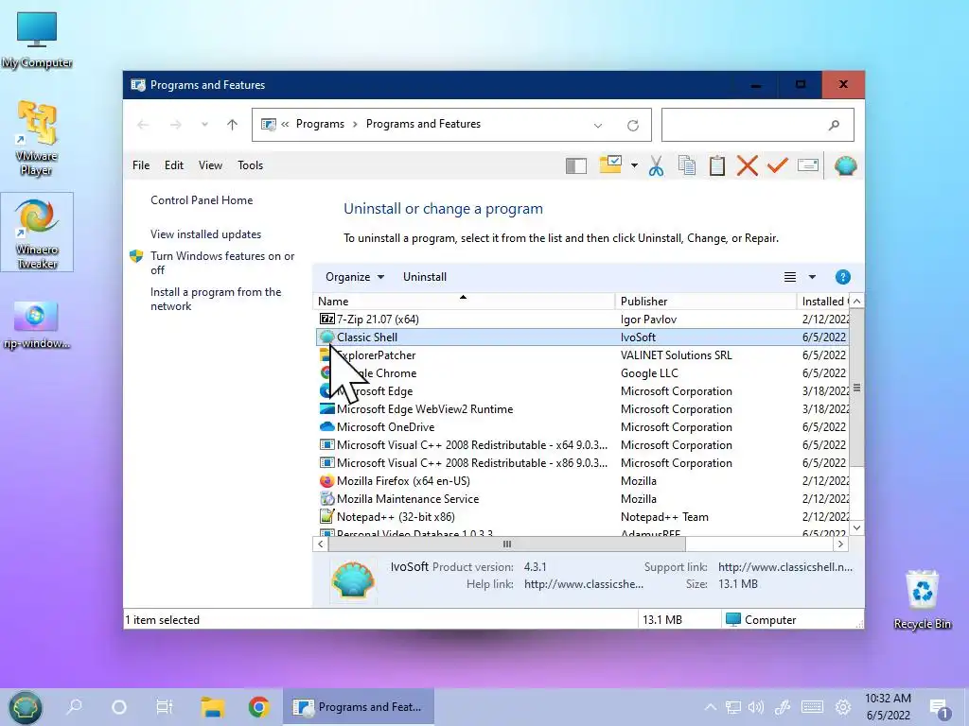Viewport: 969px width, 726px height.
Task: Click the search magnifier icon
Action: click(835, 126)
